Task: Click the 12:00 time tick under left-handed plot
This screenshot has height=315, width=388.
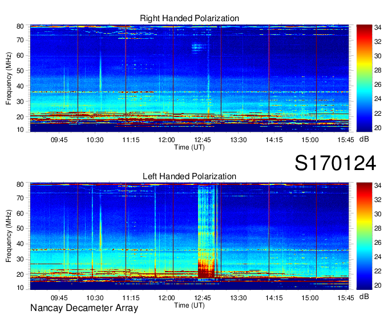Action: coord(167,298)
